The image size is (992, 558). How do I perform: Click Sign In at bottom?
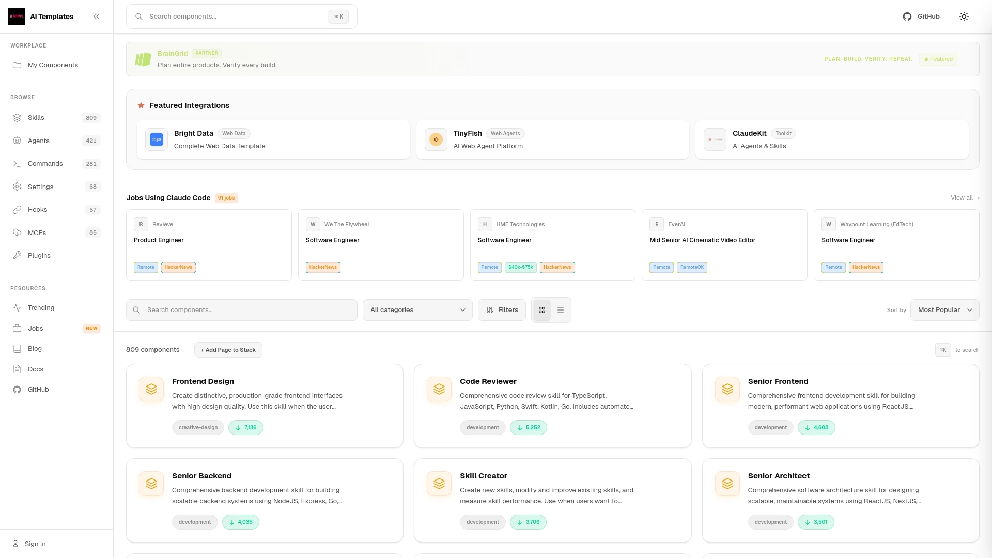click(56, 544)
